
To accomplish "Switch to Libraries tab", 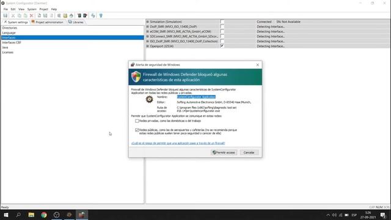I will [76, 22].
